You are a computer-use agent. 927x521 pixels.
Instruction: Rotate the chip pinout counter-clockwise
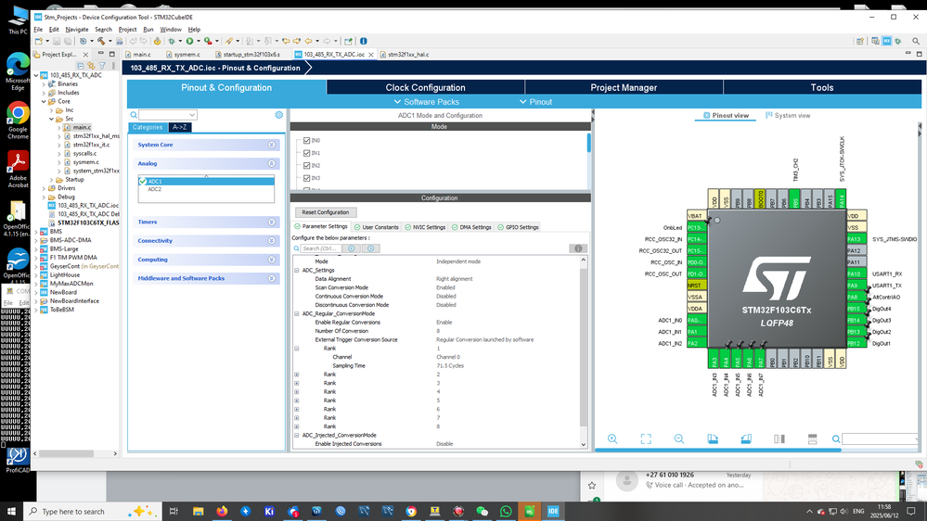[746, 438]
